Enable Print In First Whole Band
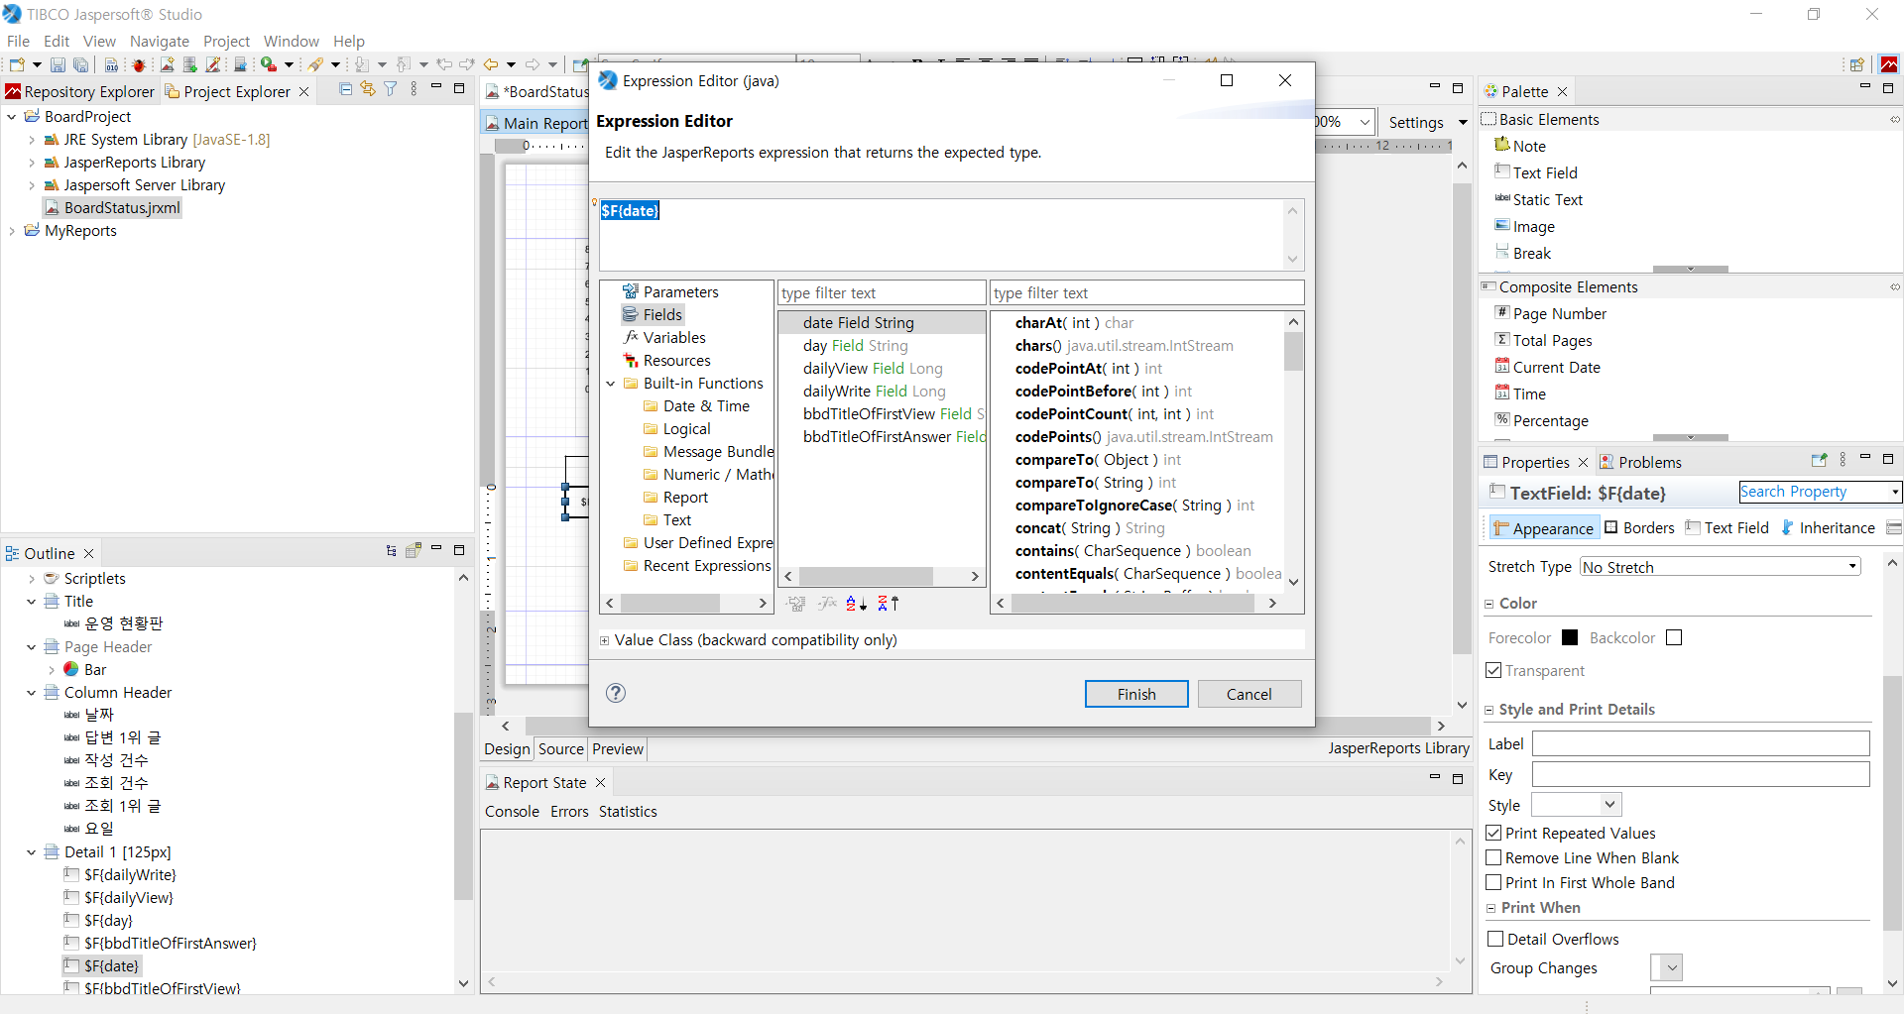1904x1014 pixels. pos(1493,882)
